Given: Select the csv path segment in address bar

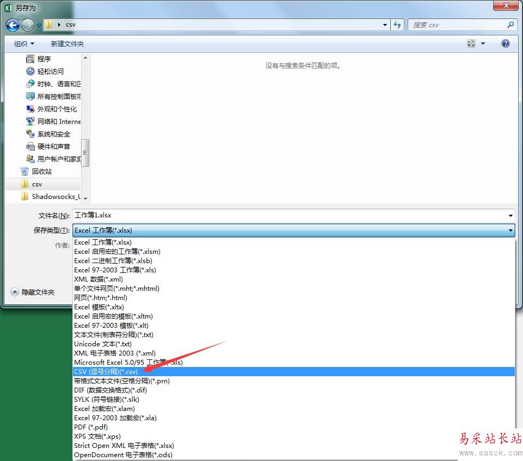Looking at the screenshot, I should point(71,24).
